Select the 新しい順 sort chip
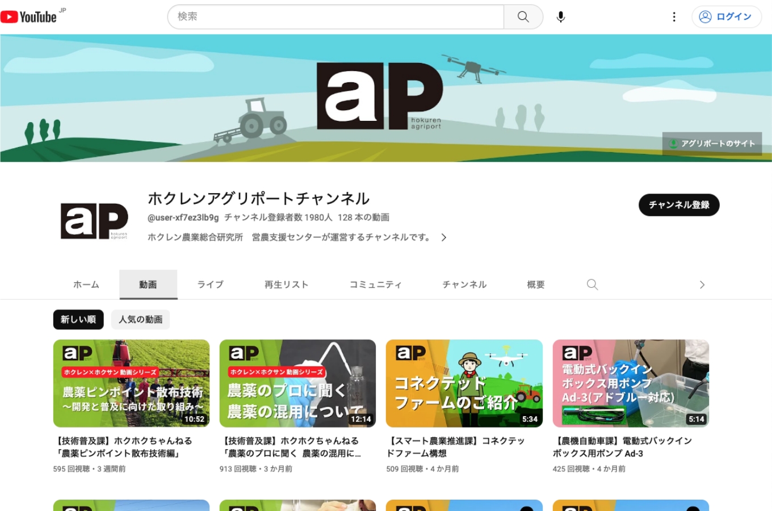This screenshot has height=511, width=772. [78, 320]
